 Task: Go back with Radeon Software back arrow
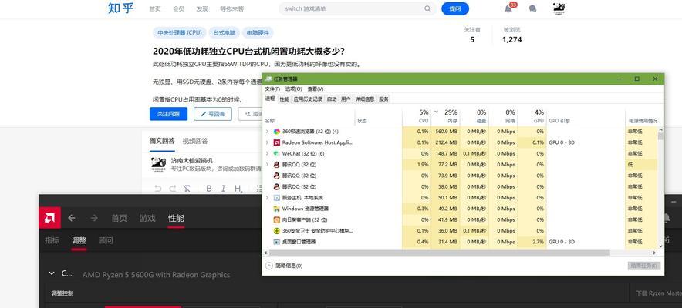coord(73,218)
